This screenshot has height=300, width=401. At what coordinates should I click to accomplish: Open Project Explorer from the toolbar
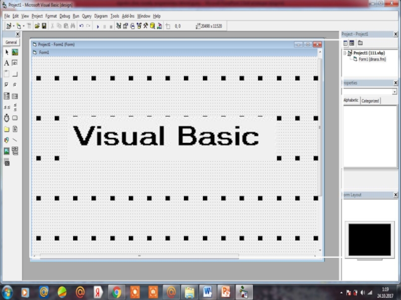pos(119,26)
